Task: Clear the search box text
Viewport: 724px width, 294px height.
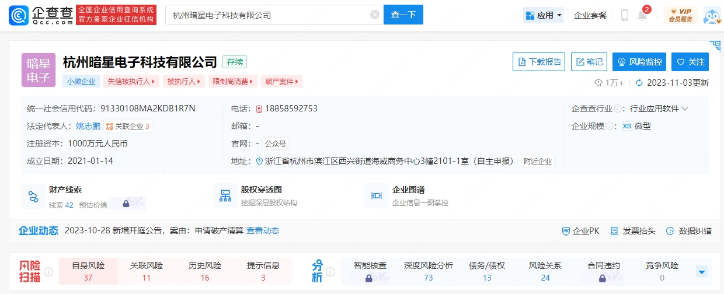Action: [x=375, y=15]
